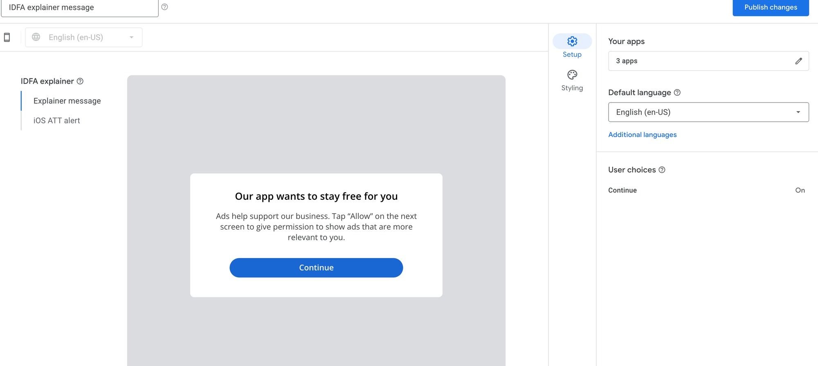Click the Continue user choice row

(706, 190)
